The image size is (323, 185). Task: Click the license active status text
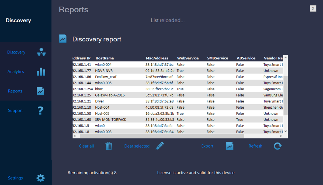click(196, 173)
